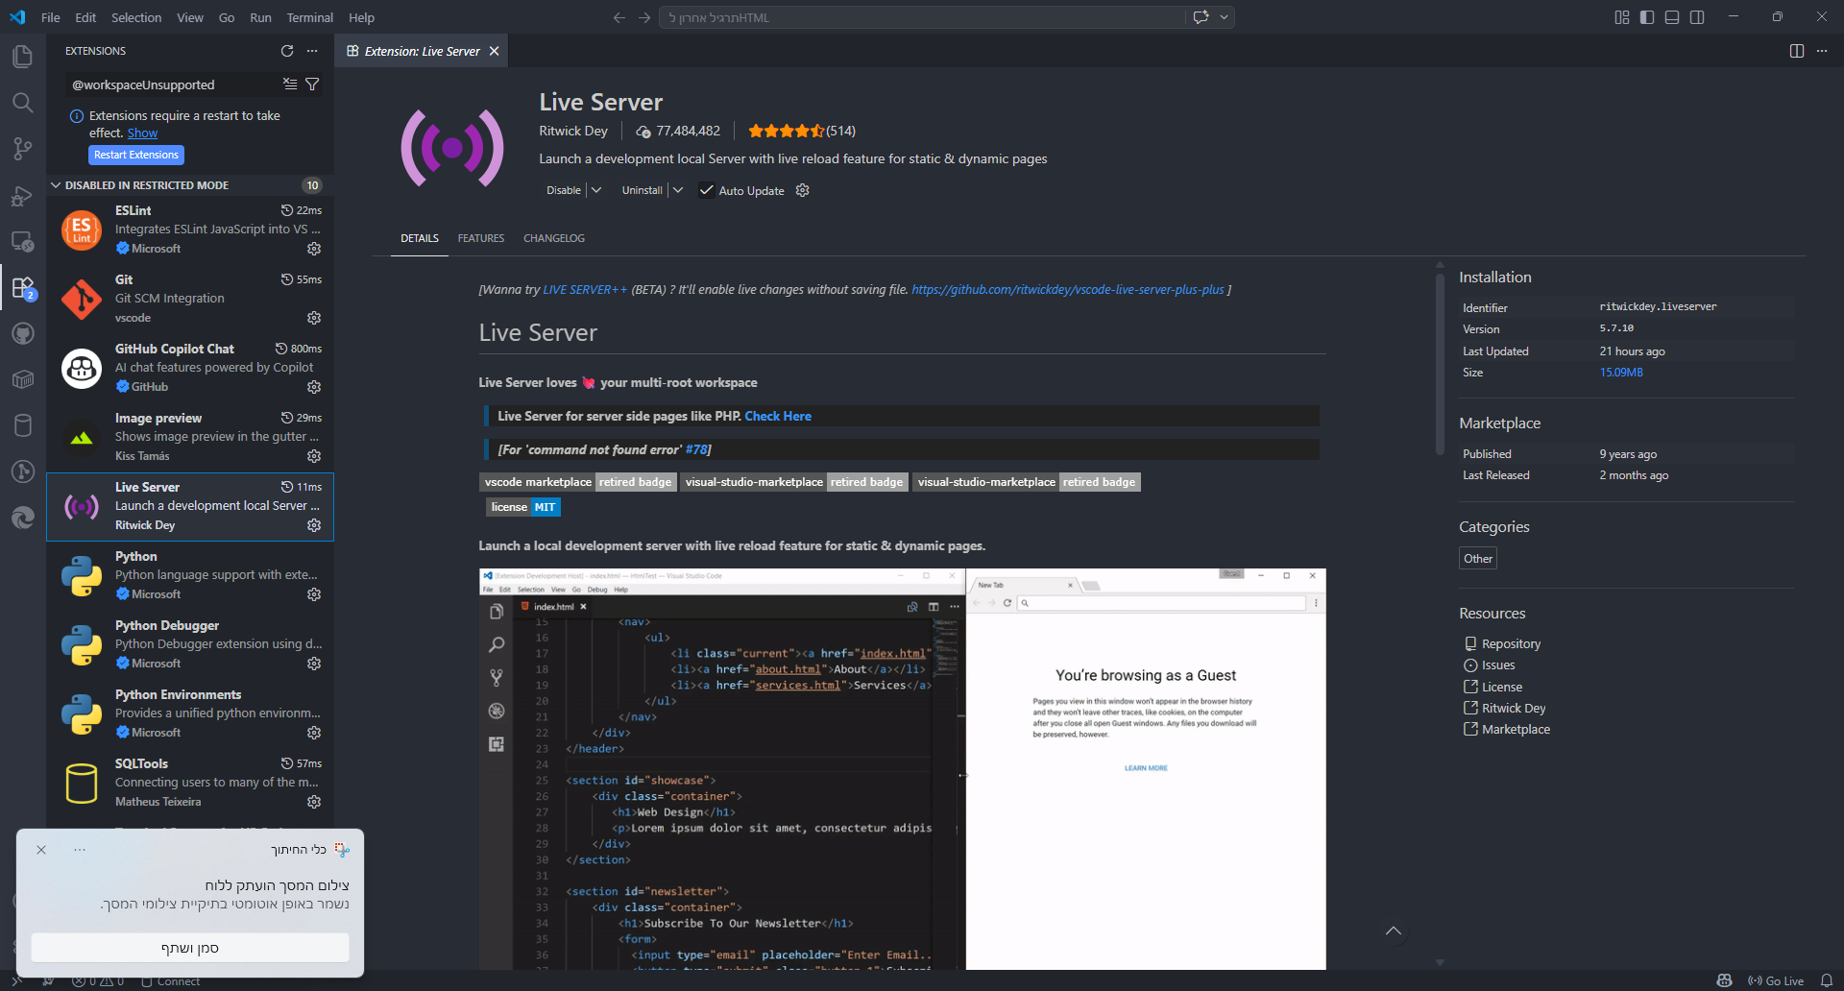Toggle the Auto Update checkbox
Screen dimensions: 1844x991
(706, 190)
